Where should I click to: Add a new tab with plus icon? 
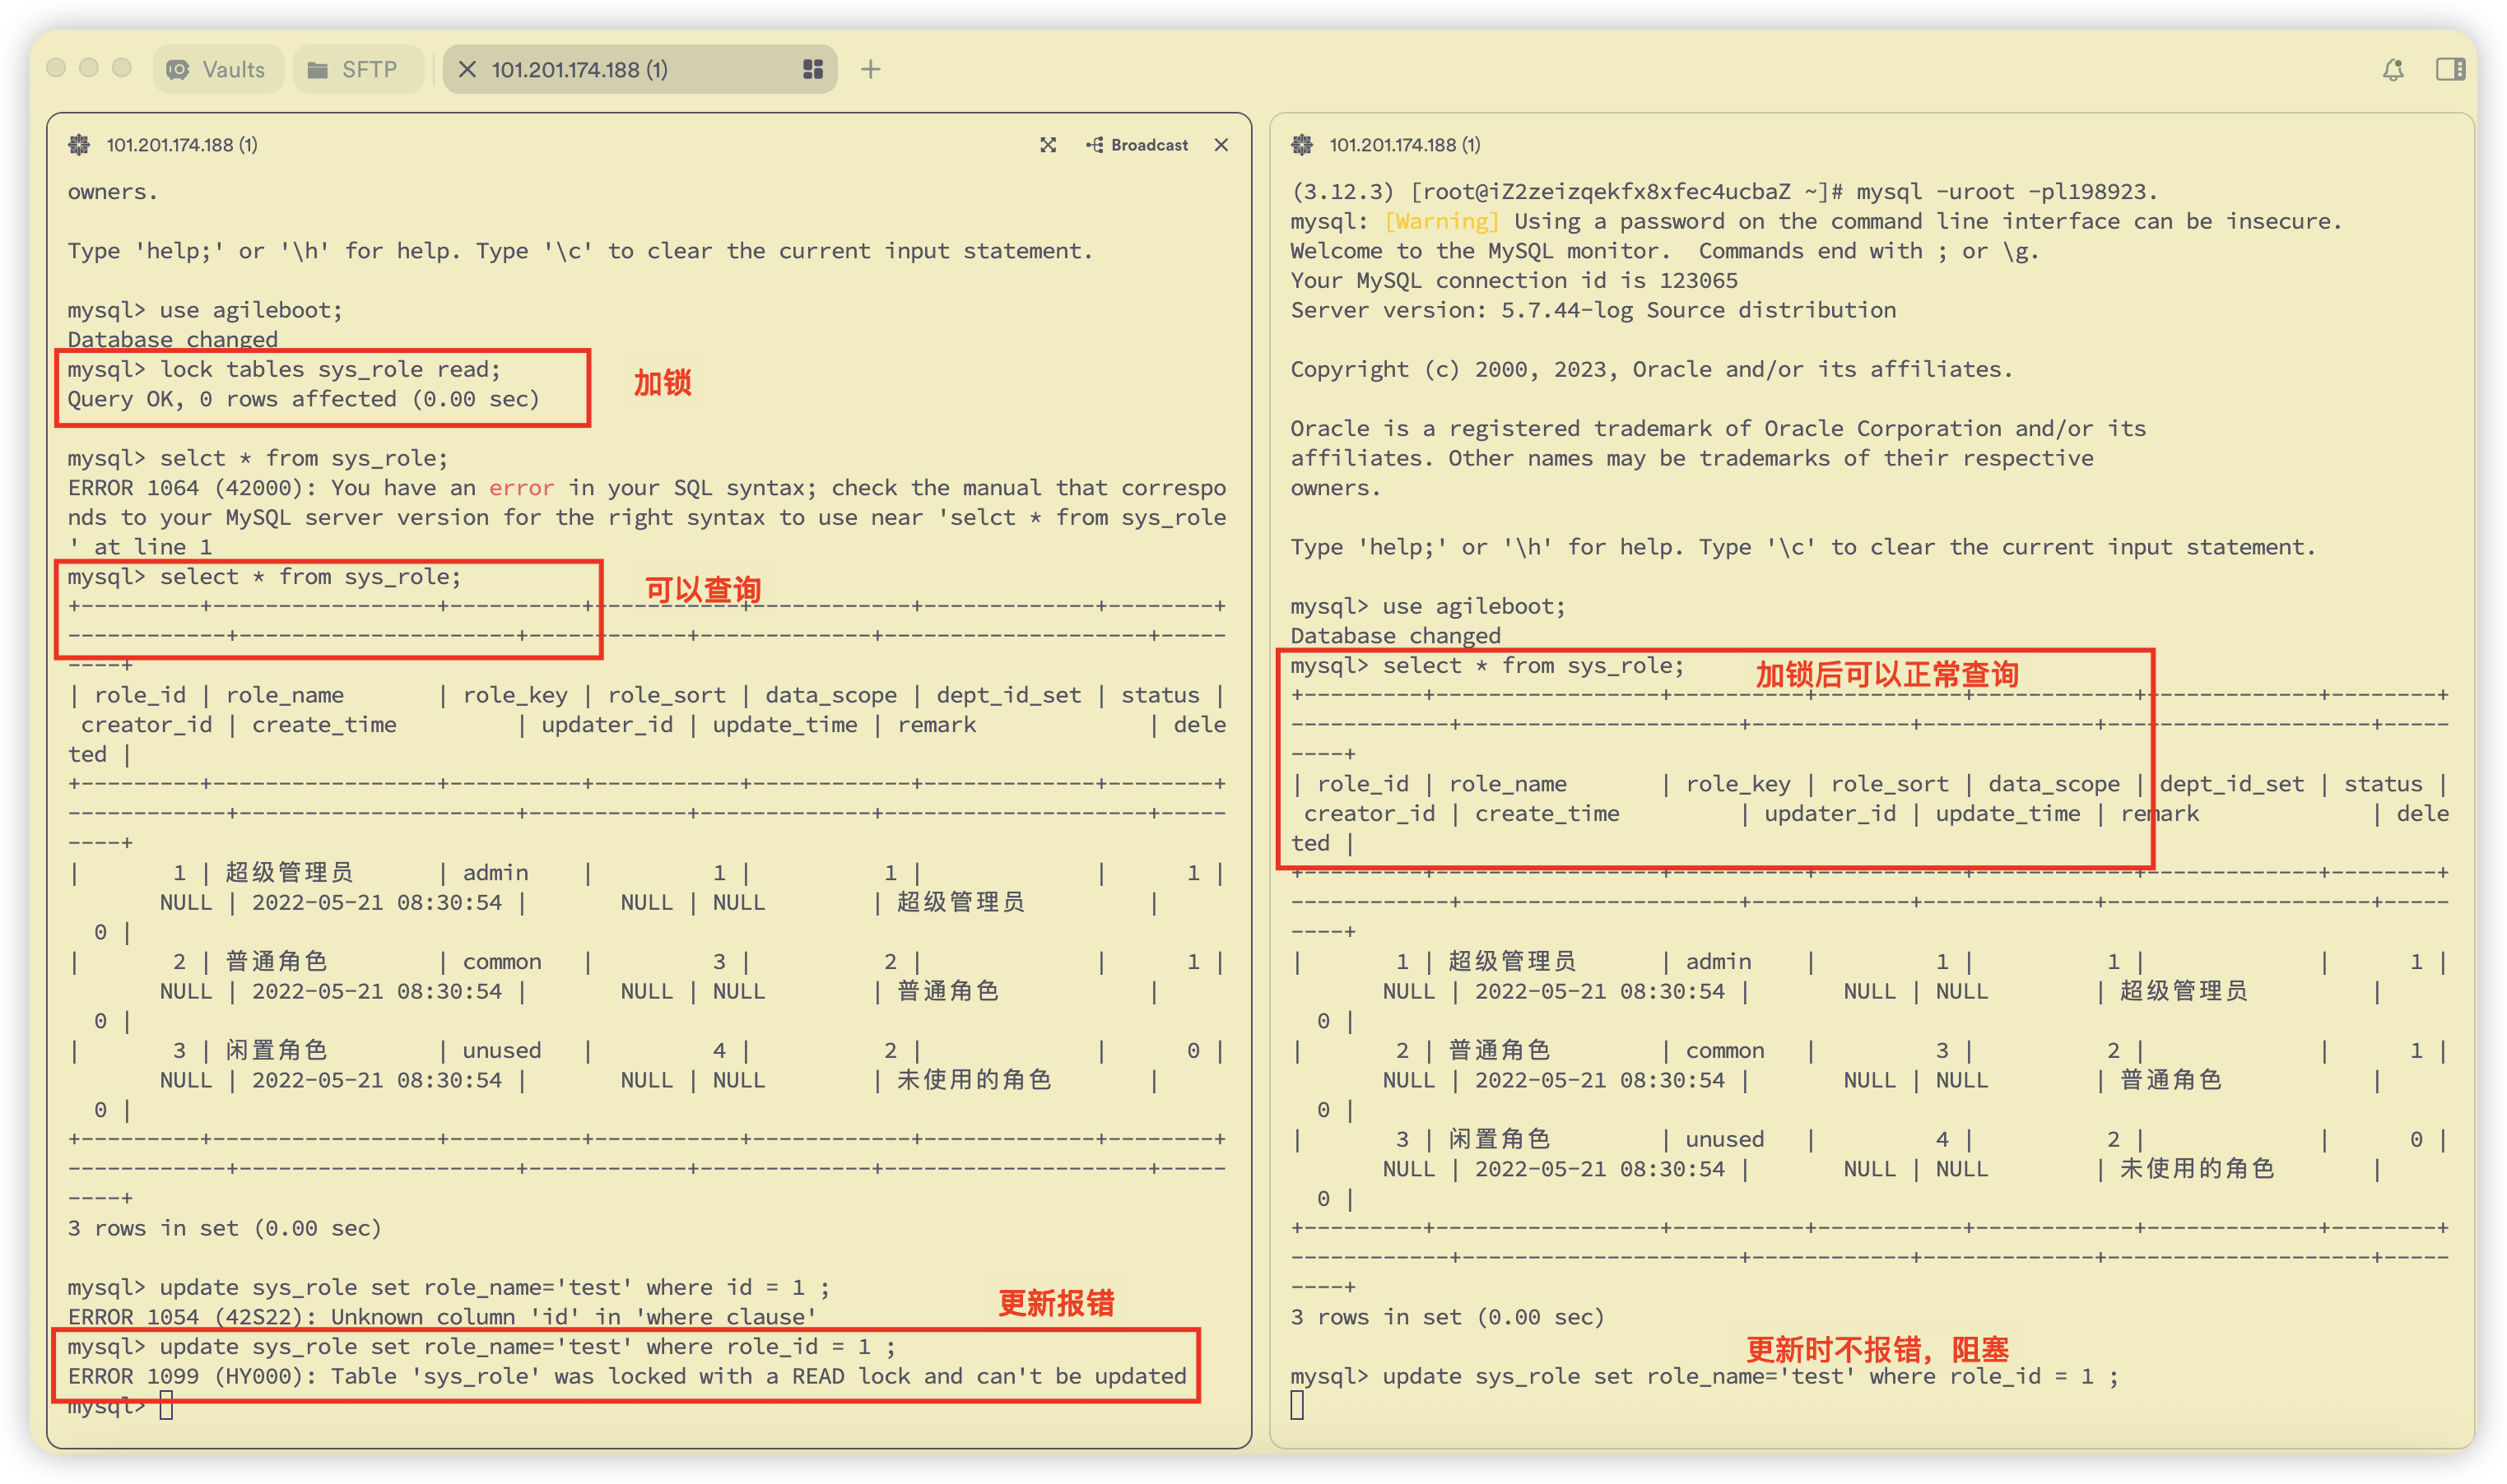pyautogui.click(x=870, y=69)
